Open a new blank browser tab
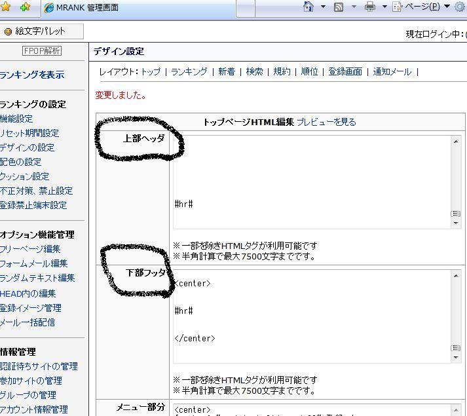 click(246, 9)
